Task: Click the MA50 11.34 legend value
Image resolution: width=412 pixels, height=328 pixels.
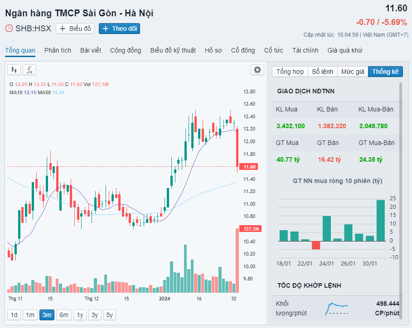Action: [x=58, y=92]
